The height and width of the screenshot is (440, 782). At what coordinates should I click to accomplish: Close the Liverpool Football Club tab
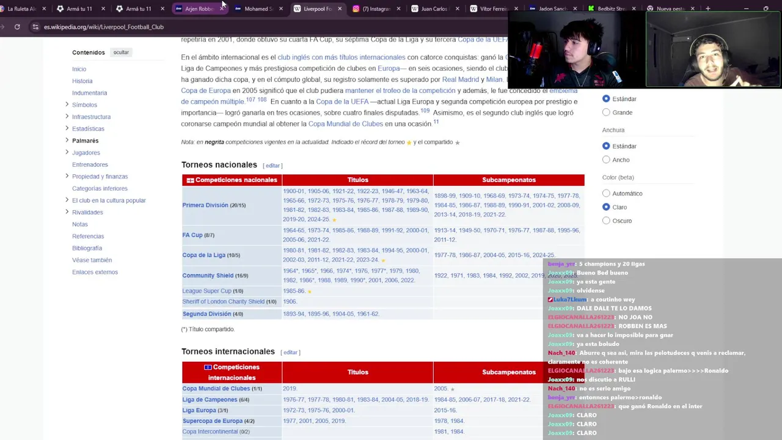(x=340, y=9)
